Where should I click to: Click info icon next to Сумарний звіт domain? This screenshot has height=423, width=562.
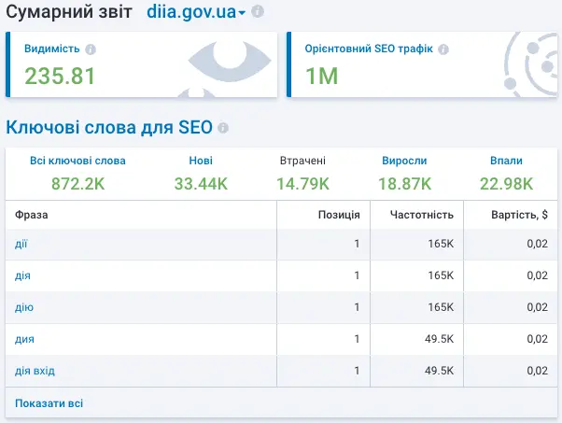tap(258, 12)
